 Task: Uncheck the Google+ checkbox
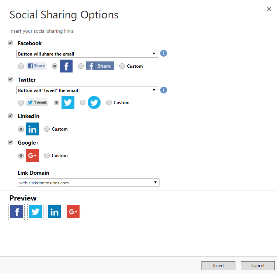click(x=10, y=142)
